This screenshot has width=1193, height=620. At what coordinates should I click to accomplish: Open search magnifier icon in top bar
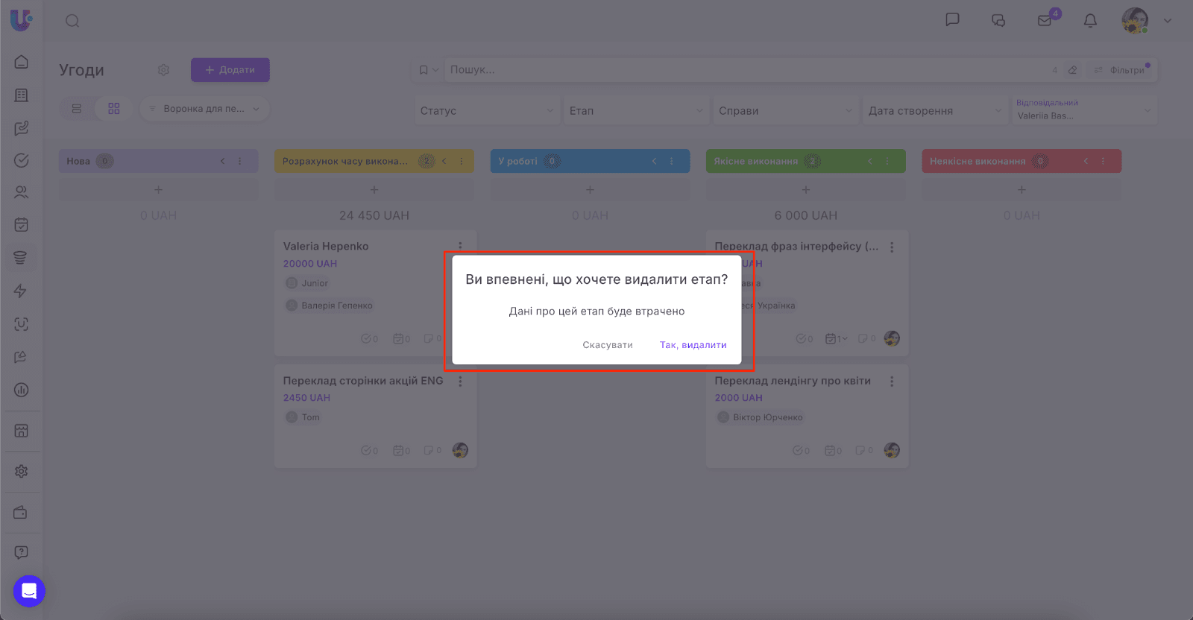72,21
